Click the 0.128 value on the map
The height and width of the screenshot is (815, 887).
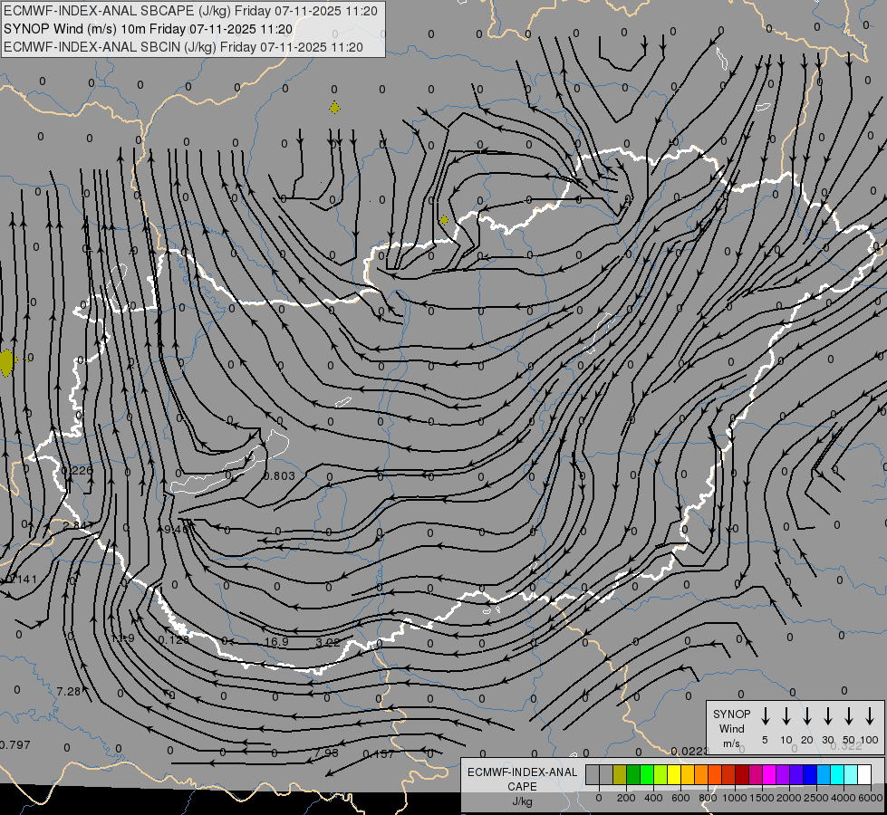[x=173, y=639]
